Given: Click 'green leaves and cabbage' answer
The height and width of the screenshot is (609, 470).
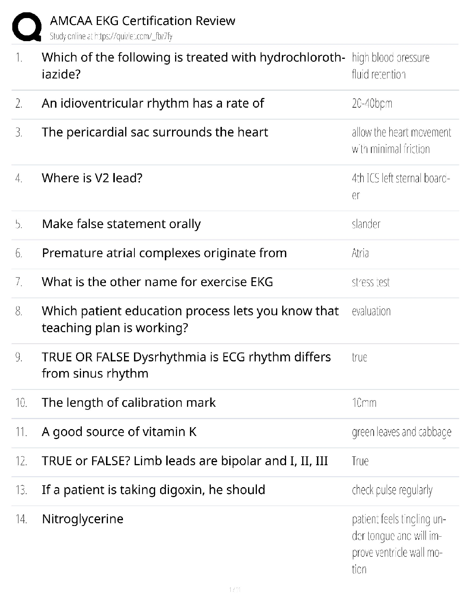Looking at the screenshot, I should coord(401,432).
